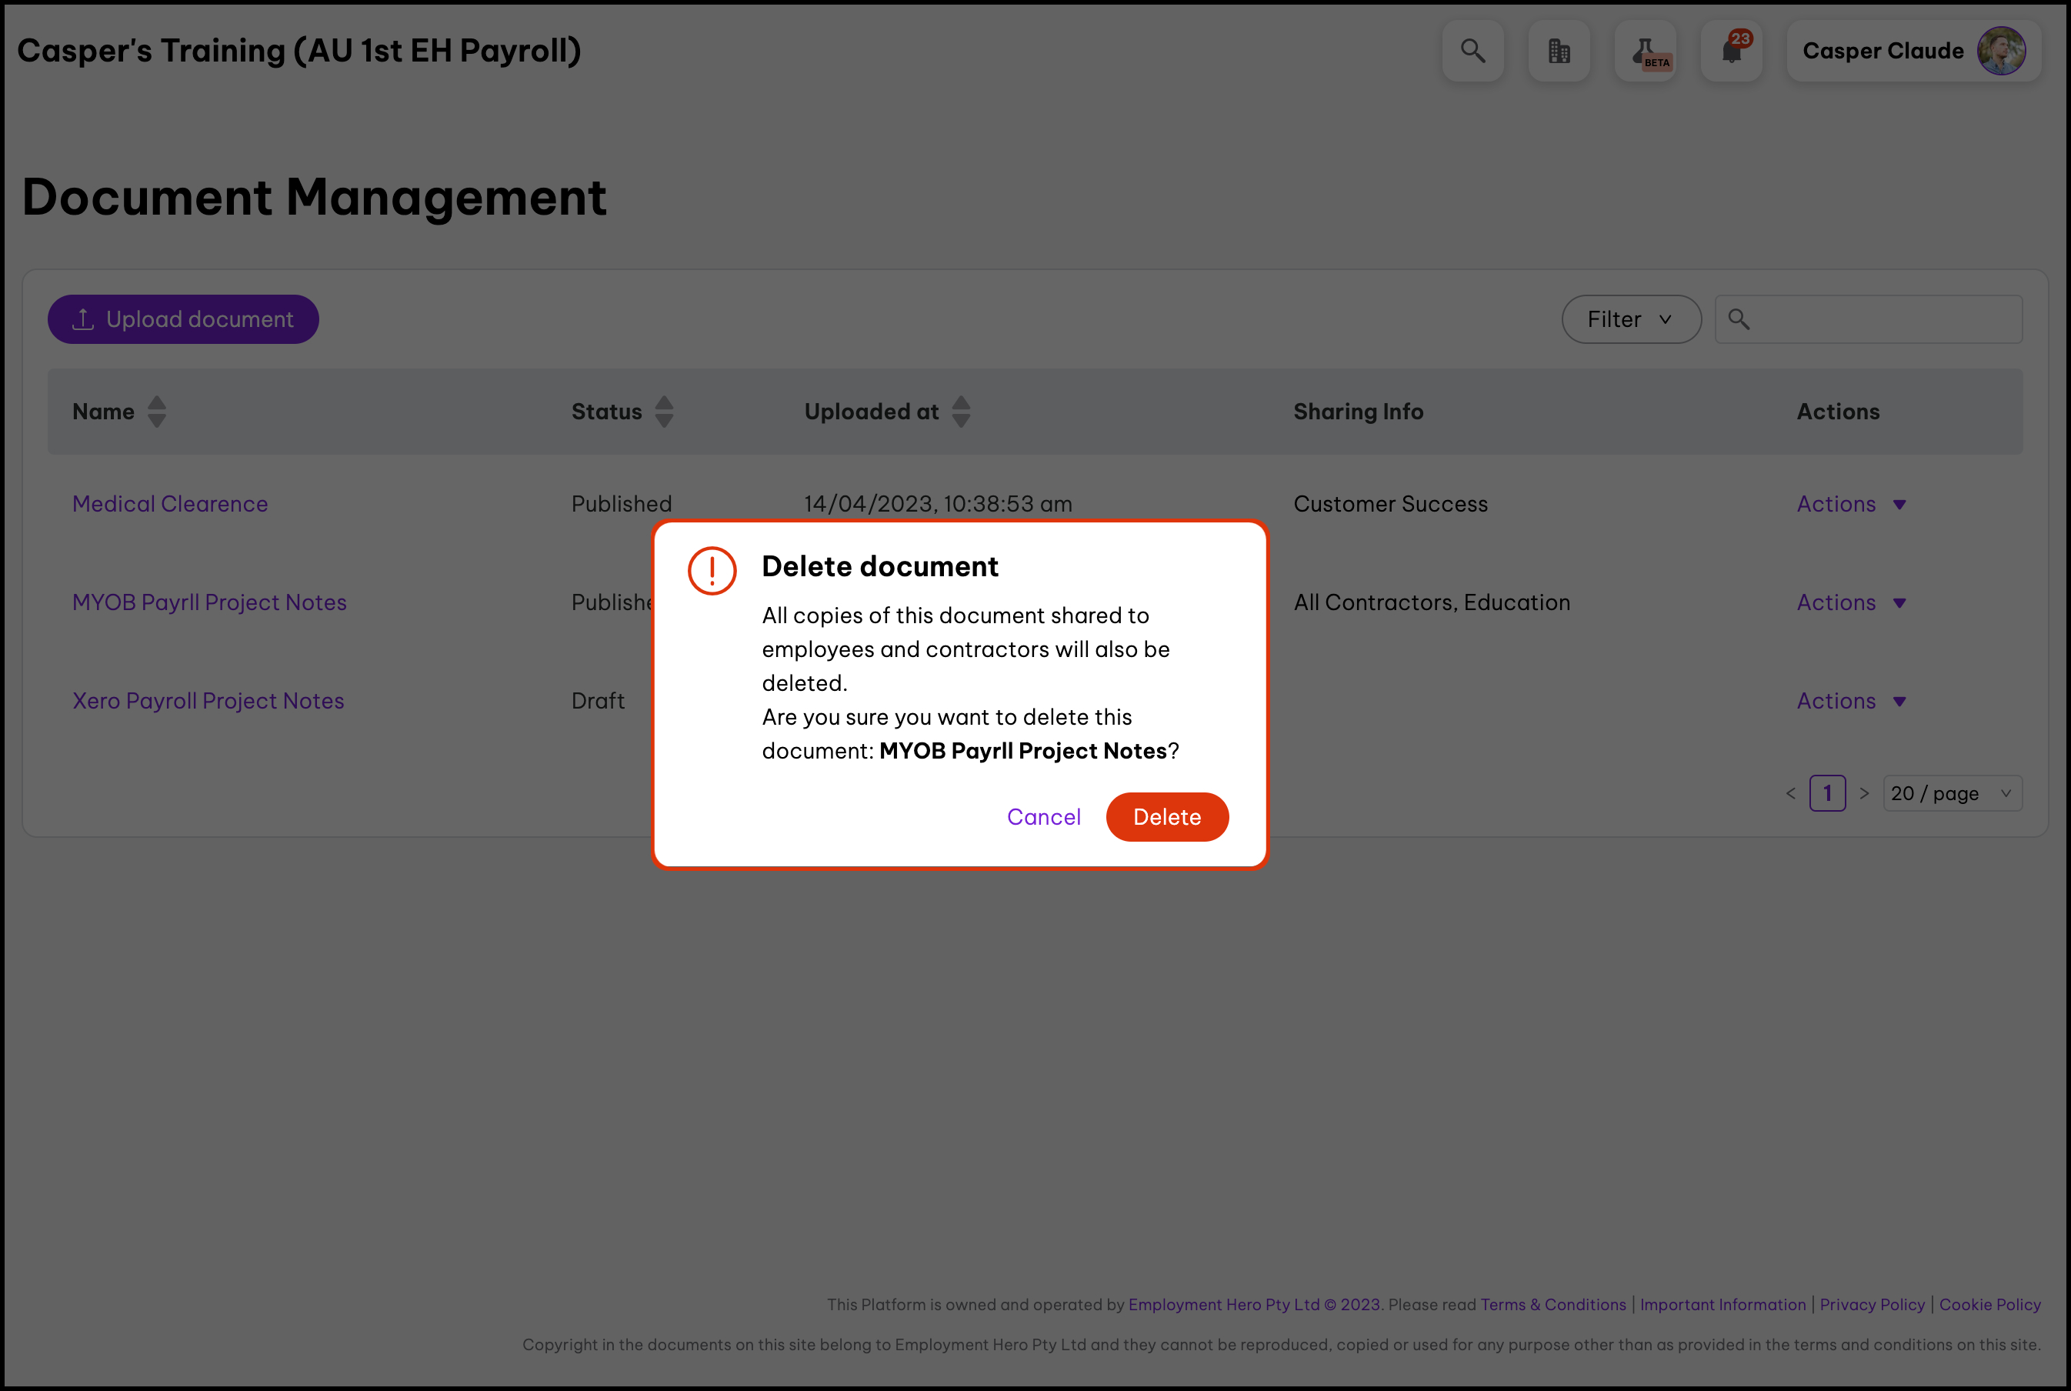Open the beta features flask icon
The image size is (2071, 1391).
1646,52
